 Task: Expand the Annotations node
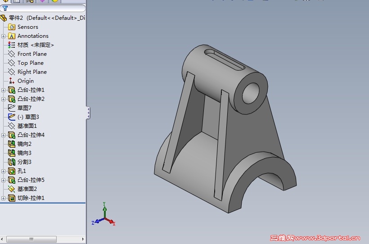tap(3, 36)
